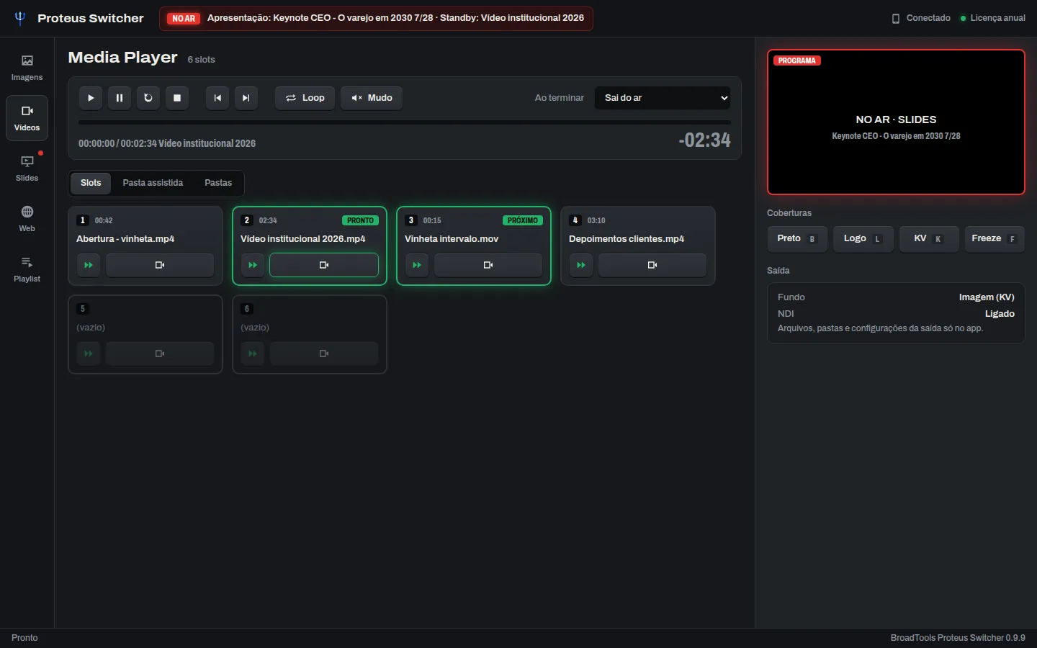The image size is (1037, 648).
Task: Click the NDI Ligado value
Action: pos(1000,314)
